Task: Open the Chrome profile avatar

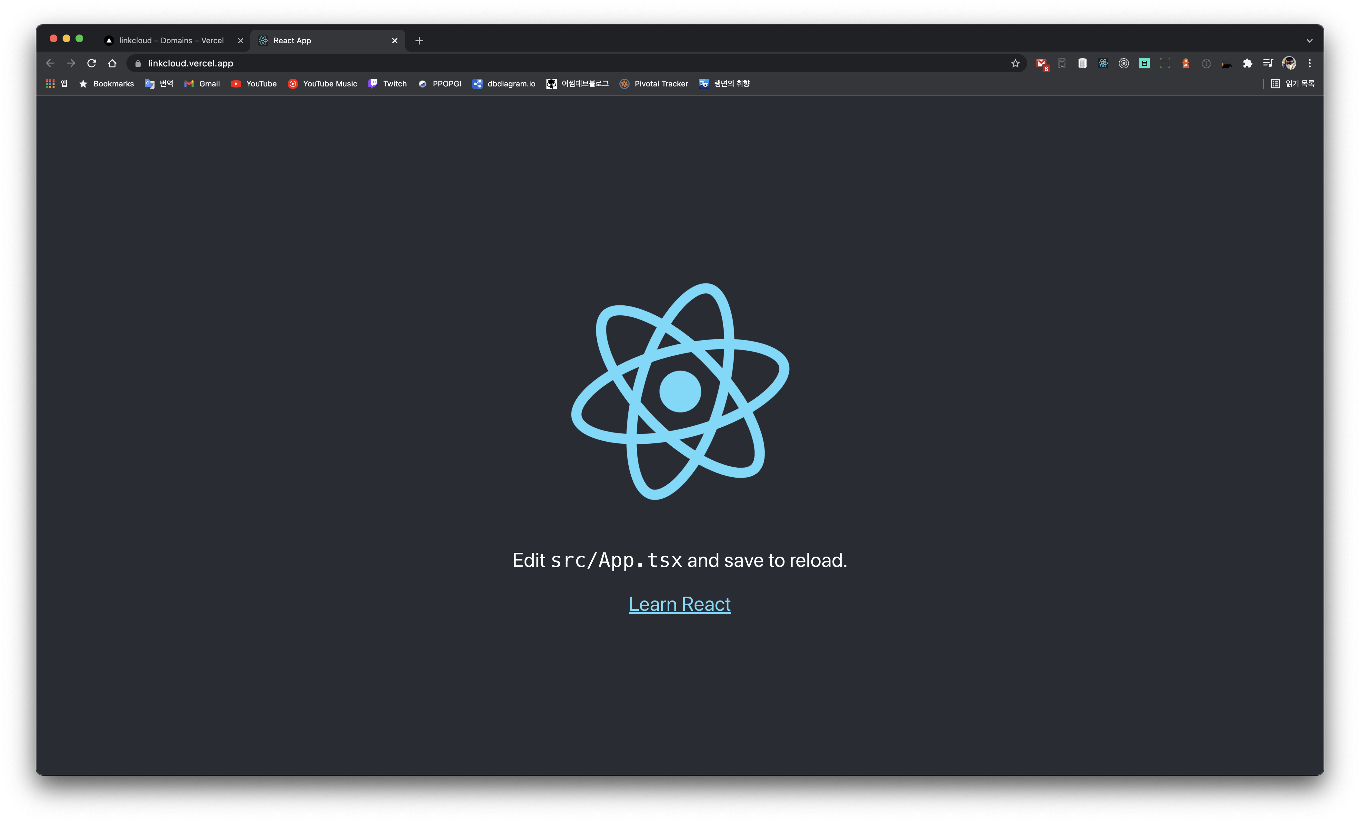Action: tap(1289, 64)
